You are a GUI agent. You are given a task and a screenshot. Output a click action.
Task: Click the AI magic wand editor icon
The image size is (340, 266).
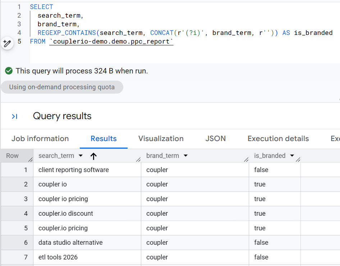(x=7, y=43)
